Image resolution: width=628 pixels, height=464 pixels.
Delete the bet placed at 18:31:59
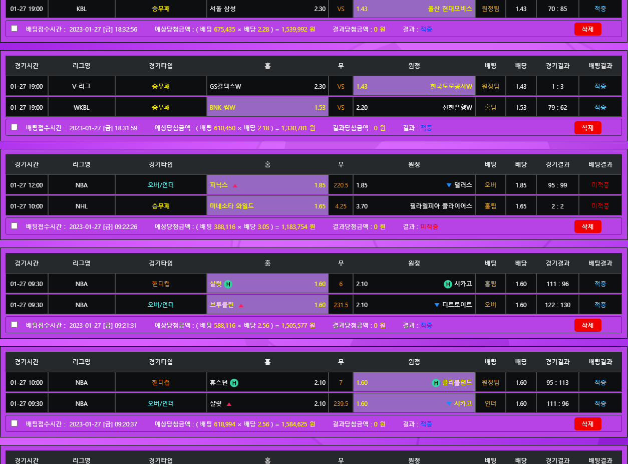click(x=587, y=128)
